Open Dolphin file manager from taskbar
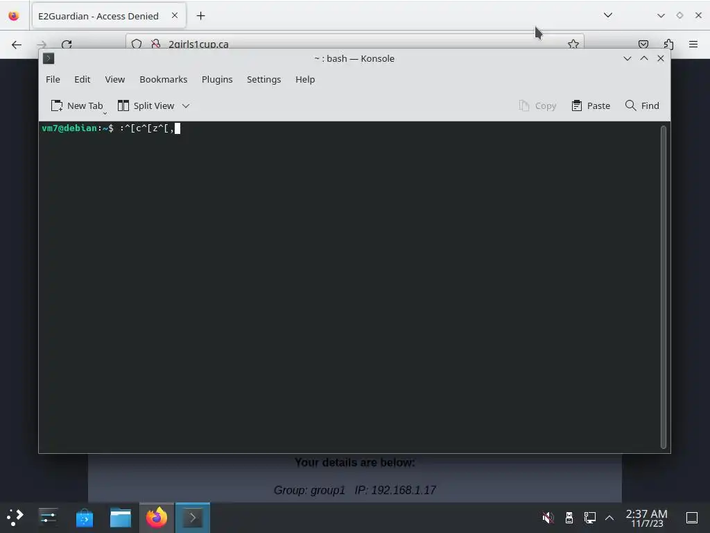 coord(121,518)
